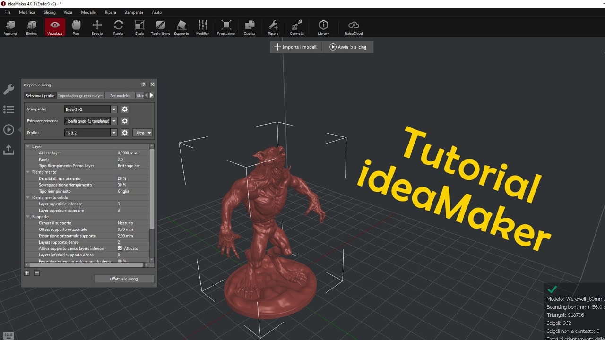Select the Elimina delete tool
The width and height of the screenshot is (605, 340).
coord(32,27)
